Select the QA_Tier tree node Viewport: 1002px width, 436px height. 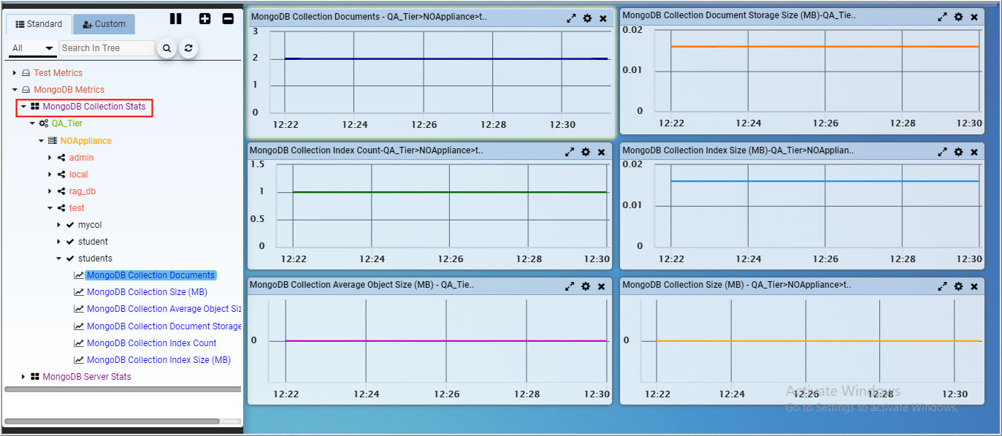[x=66, y=123]
